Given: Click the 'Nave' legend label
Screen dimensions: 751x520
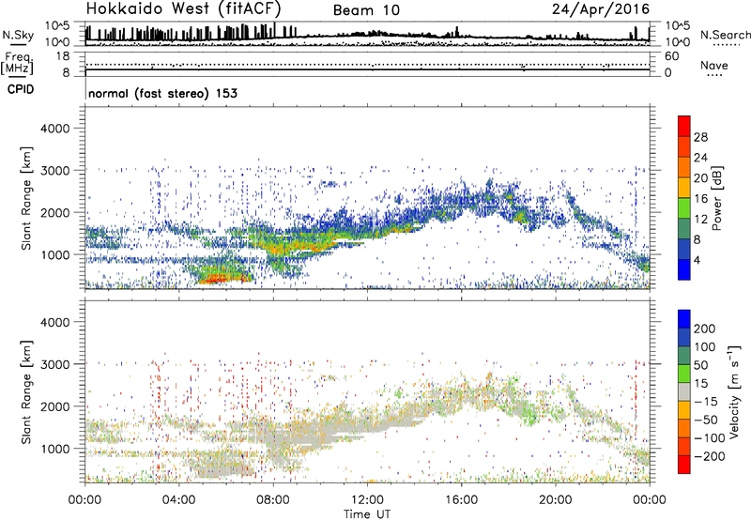Looking at the screenshot, I should [714, 65].
